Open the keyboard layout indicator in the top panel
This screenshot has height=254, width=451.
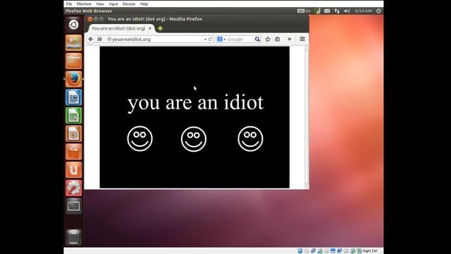[x=304, y=11]
